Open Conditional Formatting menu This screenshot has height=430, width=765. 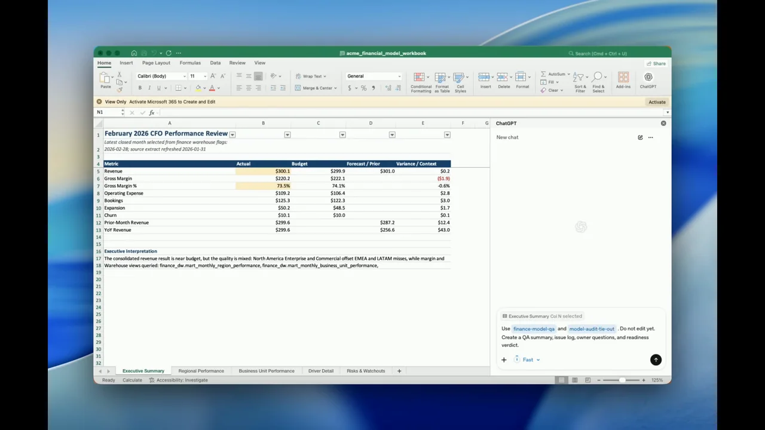coord(421,82)
